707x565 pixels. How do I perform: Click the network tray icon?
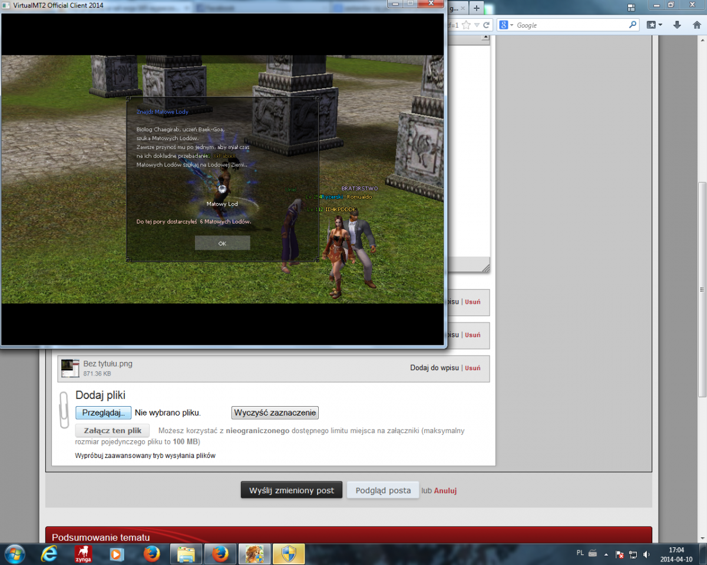coord(633,554)
